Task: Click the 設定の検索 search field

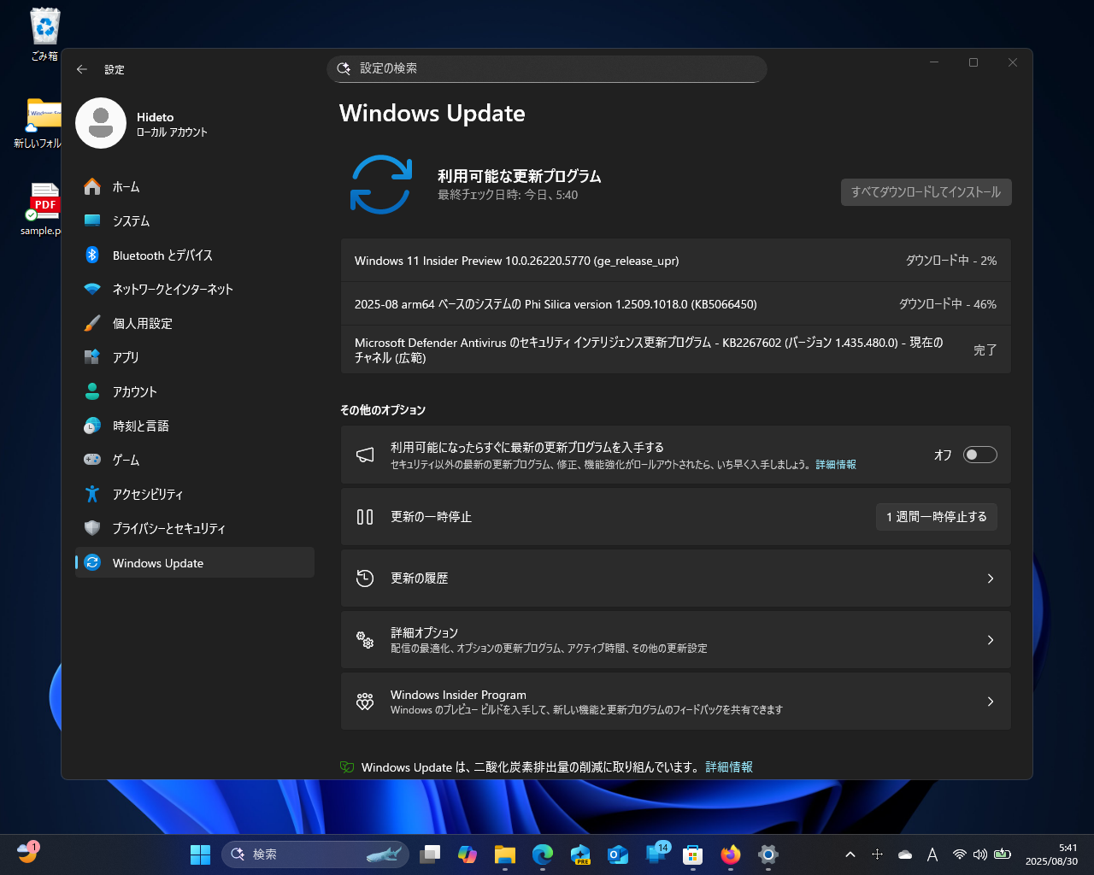Action: 547,69
